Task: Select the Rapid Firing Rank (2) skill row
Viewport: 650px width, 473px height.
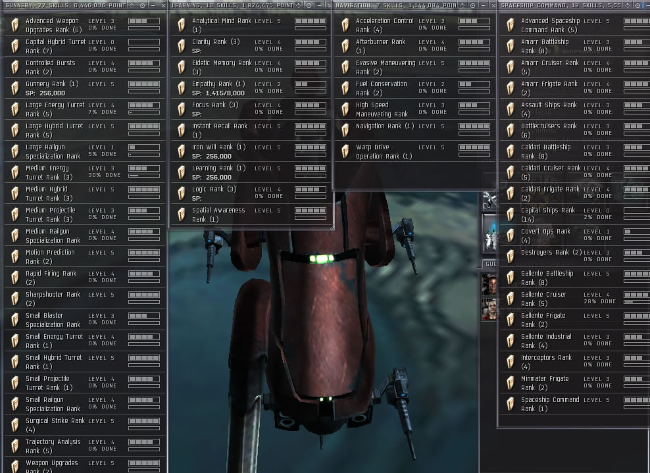Action: click(x=85, y=278)
